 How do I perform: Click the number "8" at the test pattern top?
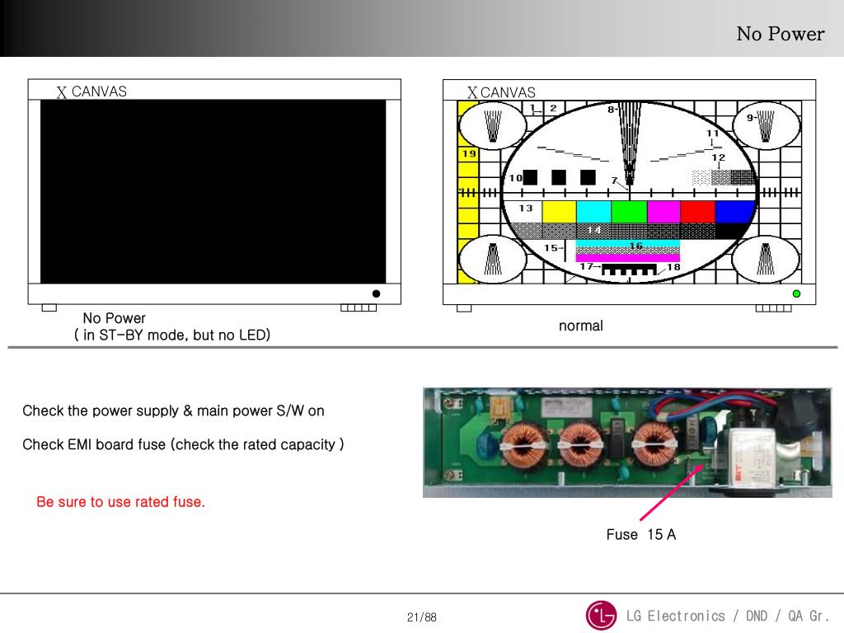611,110
